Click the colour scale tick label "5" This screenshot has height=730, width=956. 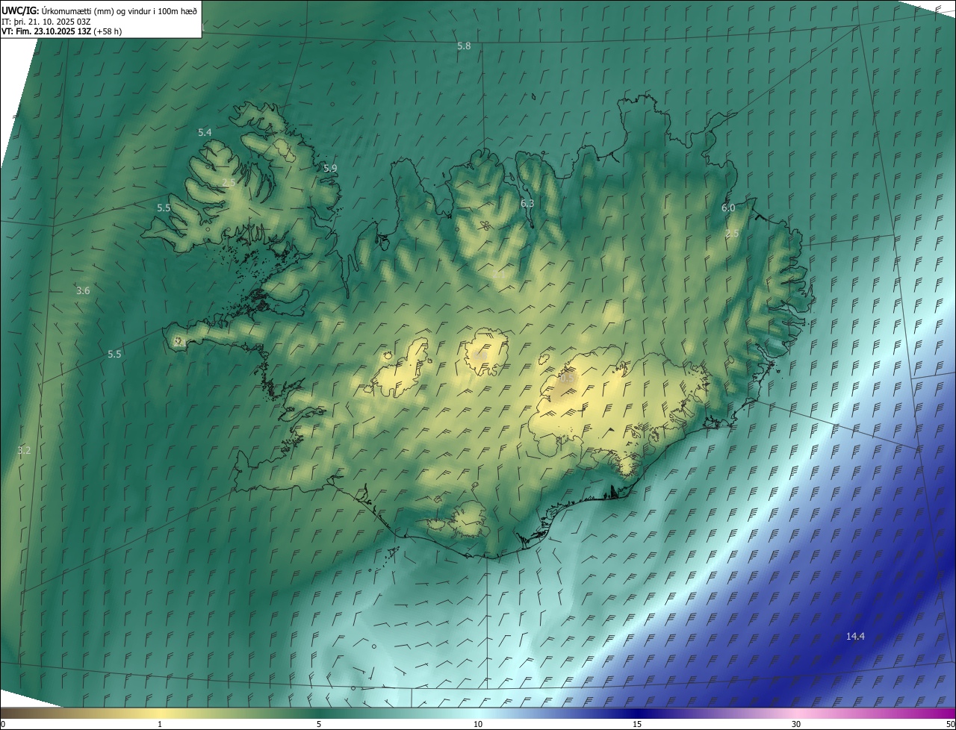click(x=319, y=725)
